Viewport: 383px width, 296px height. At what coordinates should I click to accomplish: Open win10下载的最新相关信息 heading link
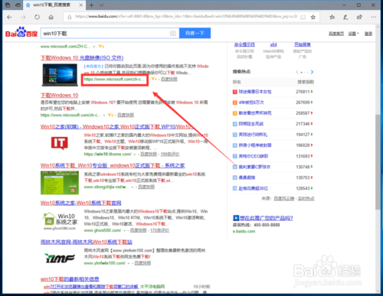pos(70,279)
